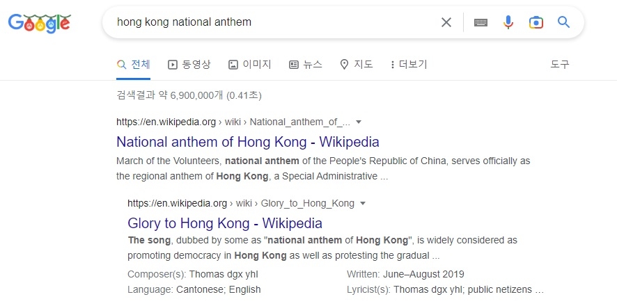Click the en.wikipedia.org Glory_to_Hong_Kong URL breadcrumb
The image size is (617, 306).
pos(241,203)
